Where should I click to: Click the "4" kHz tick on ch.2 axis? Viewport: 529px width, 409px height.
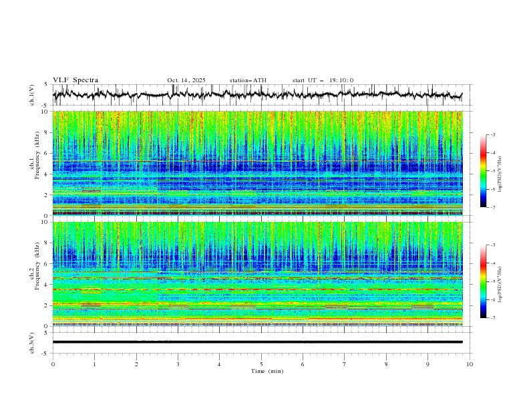[x=47, y=285]
